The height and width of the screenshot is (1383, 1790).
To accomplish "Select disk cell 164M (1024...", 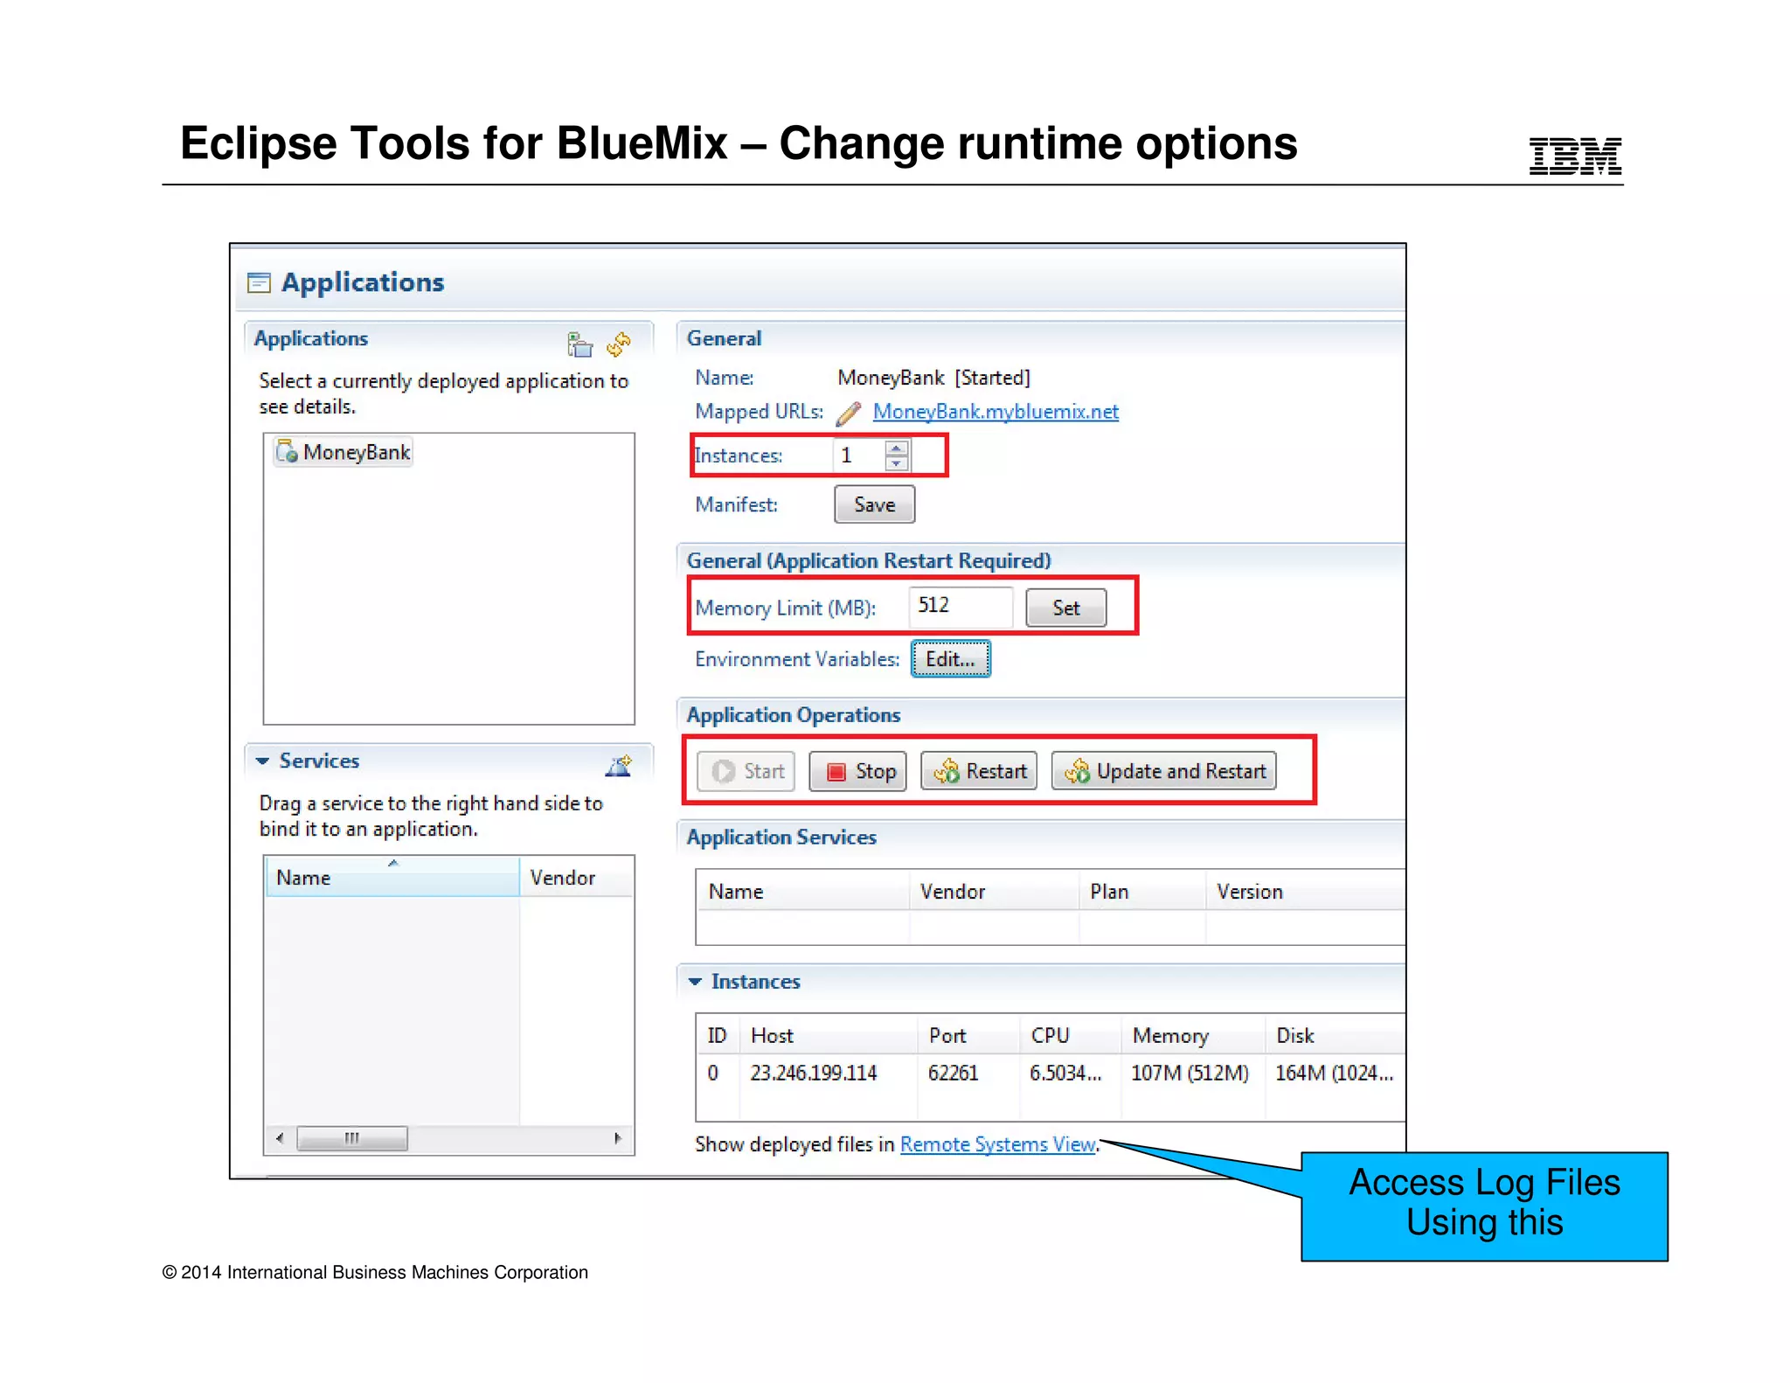I will coord(1334,1073).
